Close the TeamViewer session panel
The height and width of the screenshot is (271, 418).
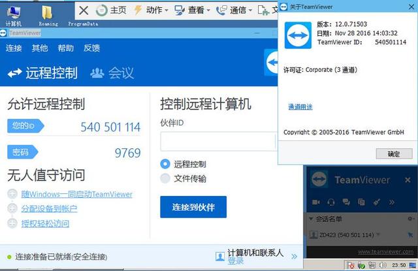[408, 180]
